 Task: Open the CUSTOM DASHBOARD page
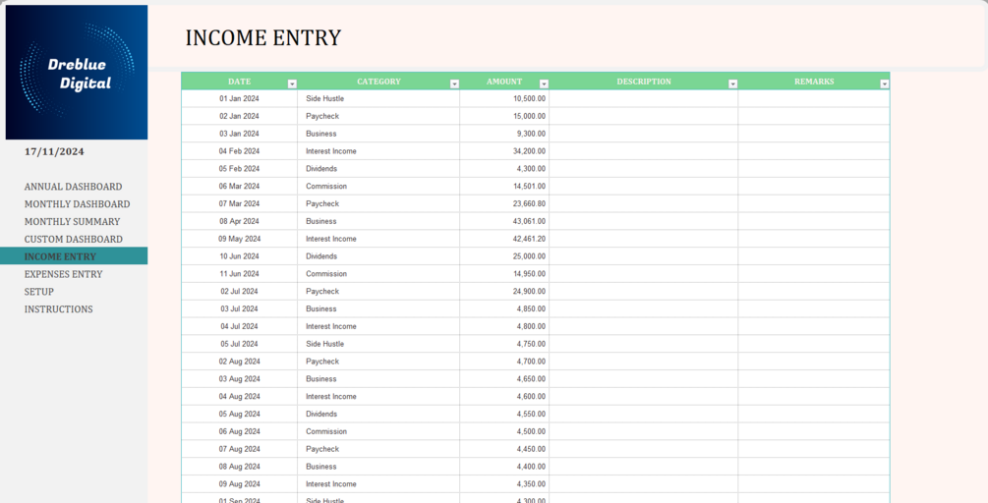tap(73, 240)
